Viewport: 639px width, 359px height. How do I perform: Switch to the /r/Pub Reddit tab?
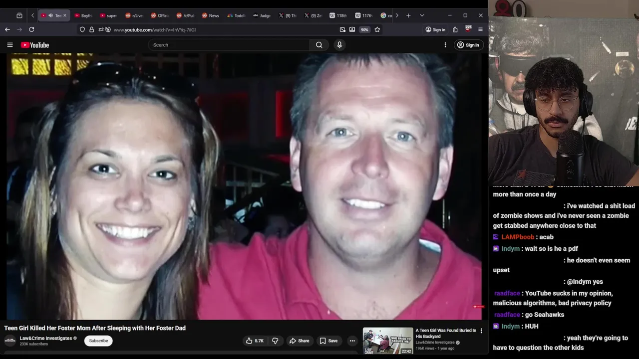point(185,15)
